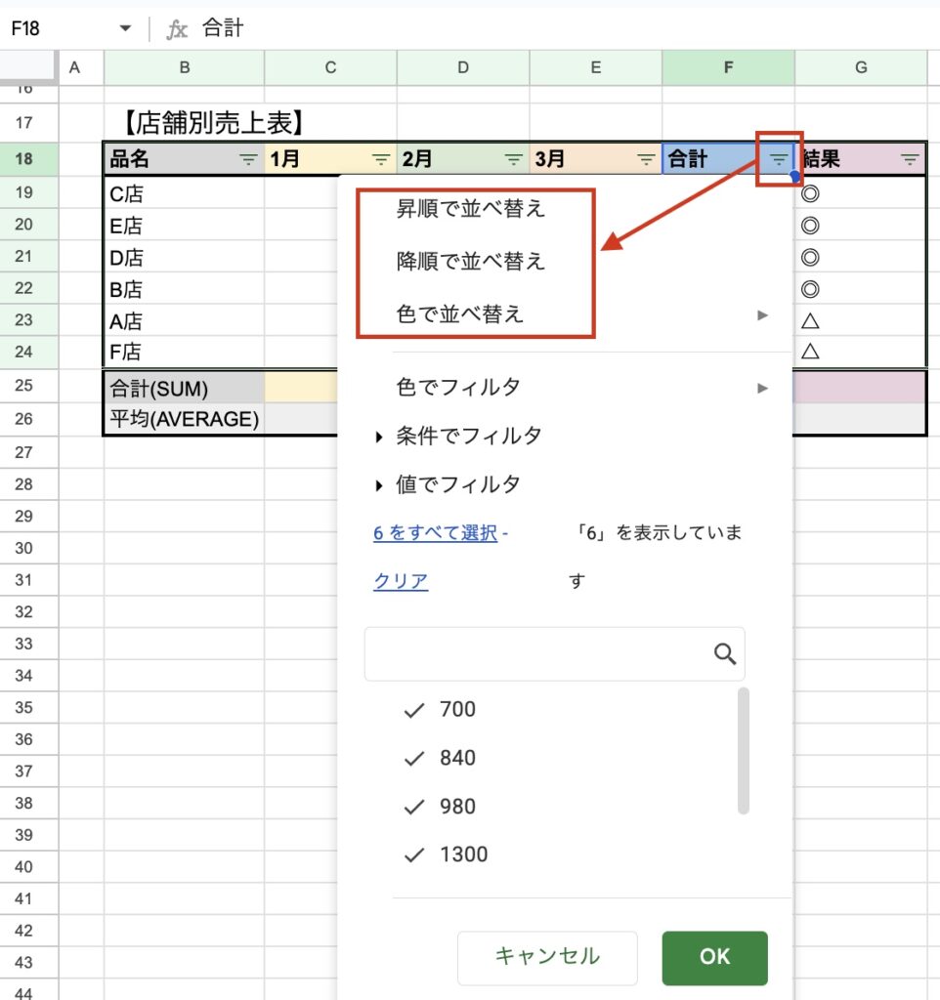The height and width of the screenshot is (1000, 940).
Task: Select 昇順で並べ替え menu item
Action: click(x=470, y=208)
